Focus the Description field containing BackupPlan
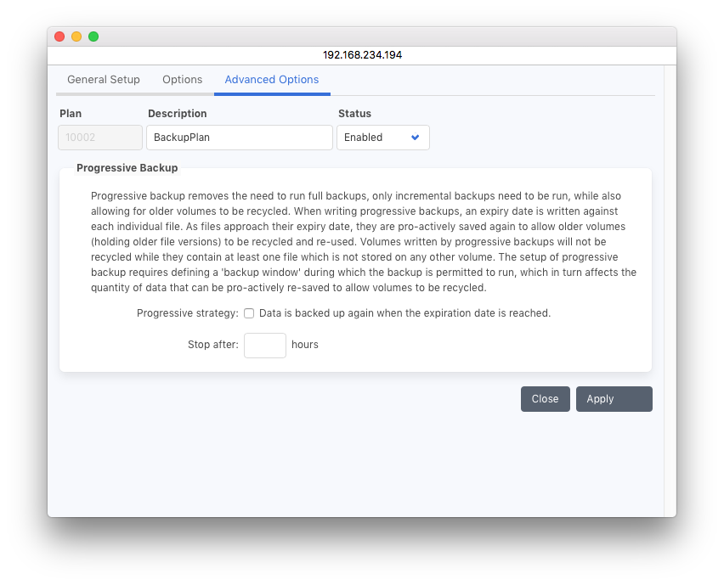 239,138
